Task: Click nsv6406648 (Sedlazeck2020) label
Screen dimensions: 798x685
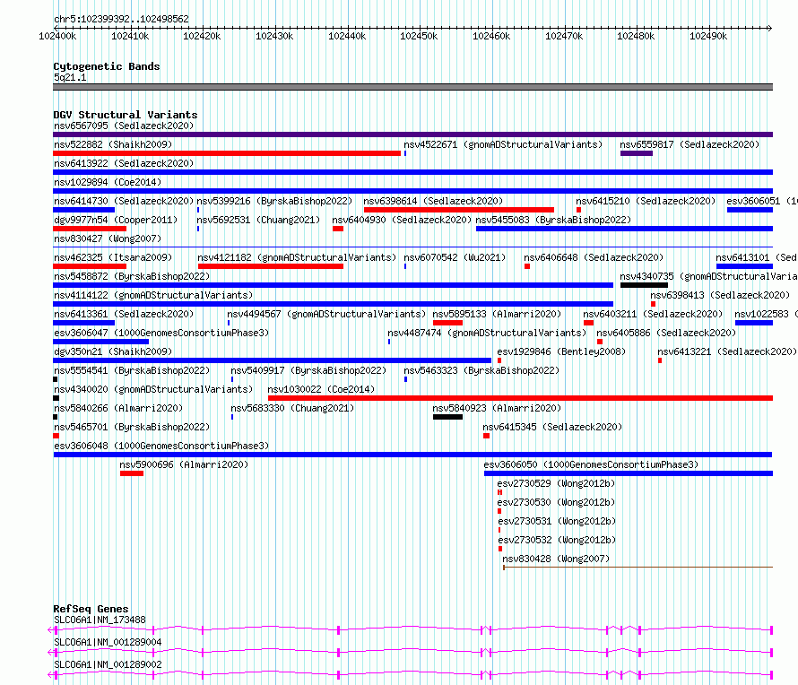Action: tap(594, 257)
